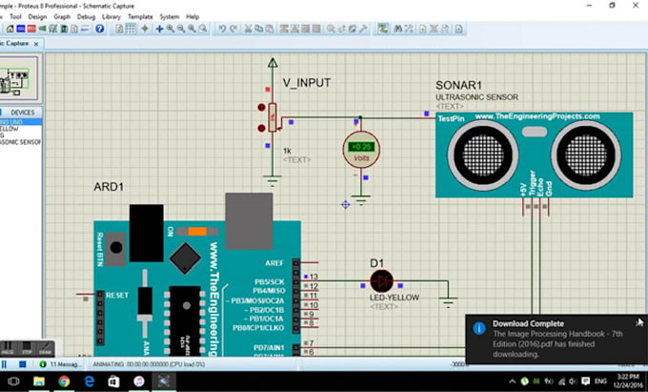This screenshot has width=648, height=392.
Task: Select the SONAR1 ultrasonic sensor module
Action: tap(534, 155)
